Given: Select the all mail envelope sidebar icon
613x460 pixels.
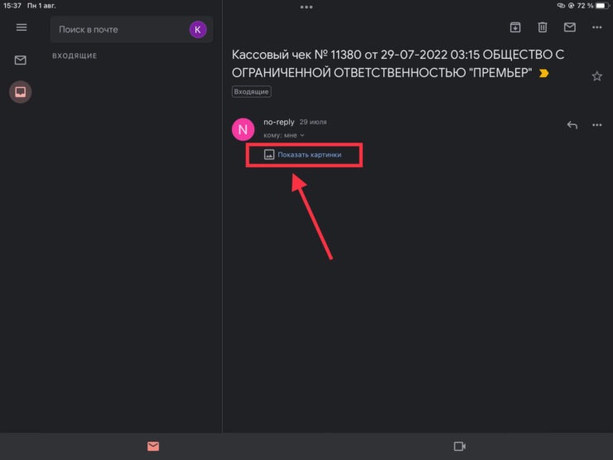Looking at the screenshot, I should point(22,60).
